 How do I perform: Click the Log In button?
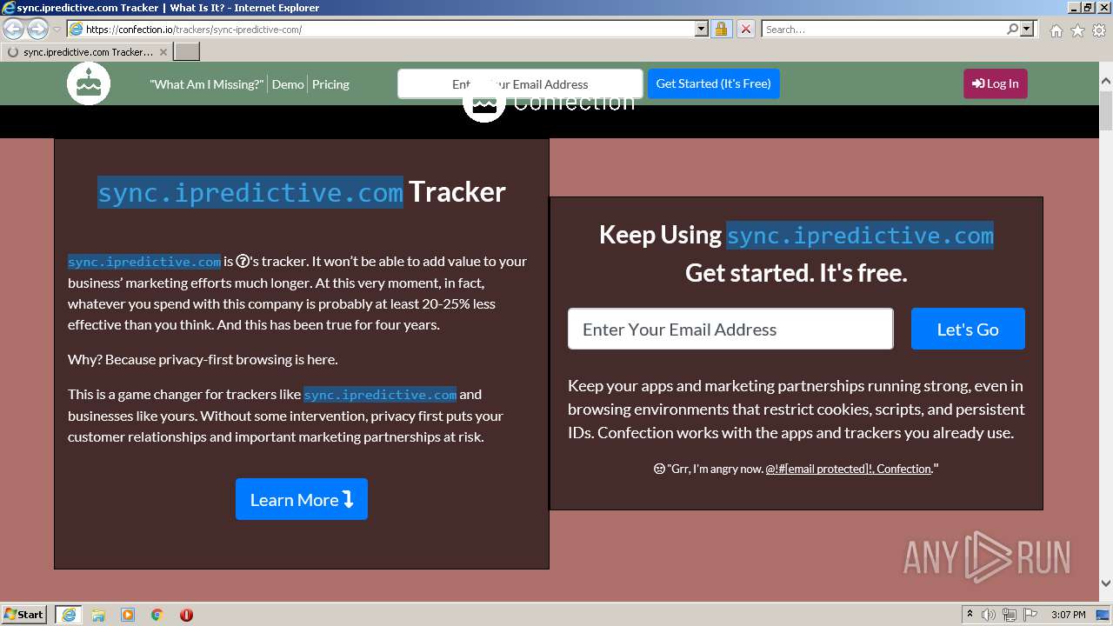[996, 83]
